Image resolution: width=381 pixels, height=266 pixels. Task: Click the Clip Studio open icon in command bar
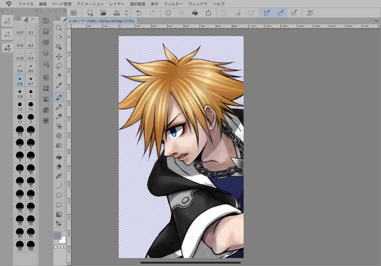click(73, 13)
